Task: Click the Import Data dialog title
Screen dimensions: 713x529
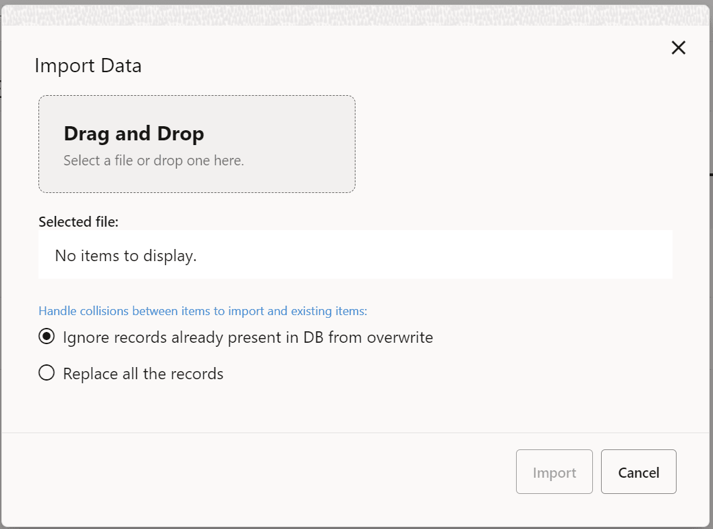Action: coord(88,65)
